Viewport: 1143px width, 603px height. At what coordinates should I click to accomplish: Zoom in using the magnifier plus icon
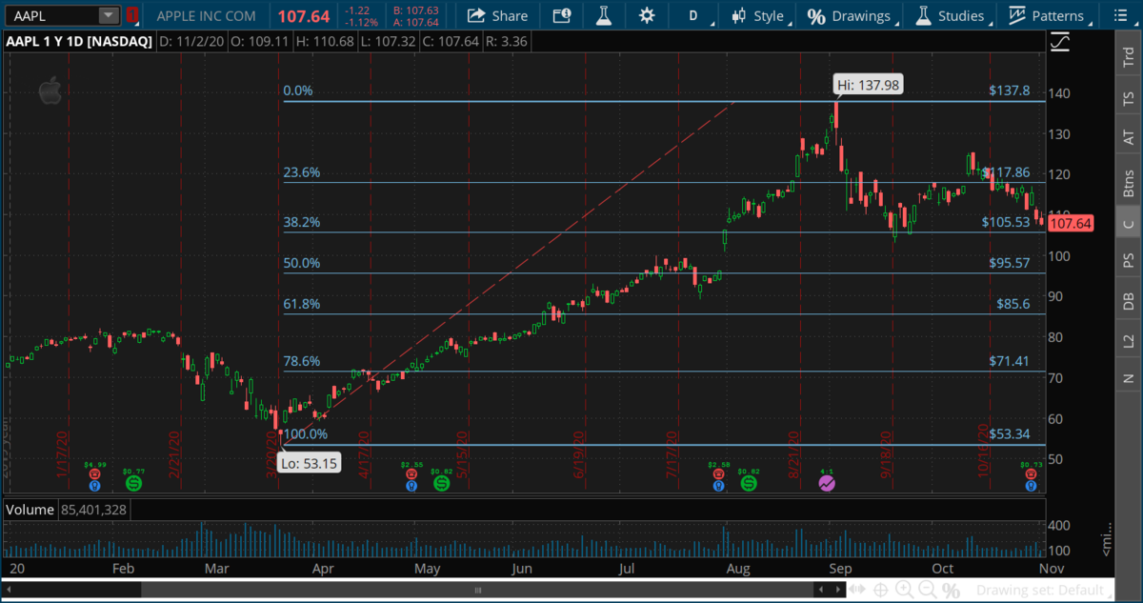[x=905, y=591]
